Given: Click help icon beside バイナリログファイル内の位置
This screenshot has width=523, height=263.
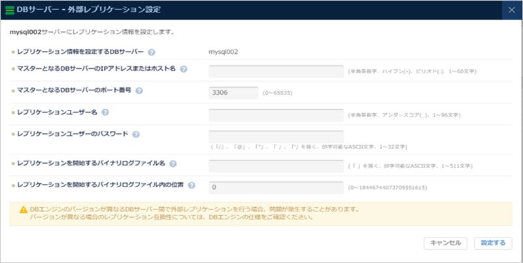Looking at the screenshot, I should 192,186.
